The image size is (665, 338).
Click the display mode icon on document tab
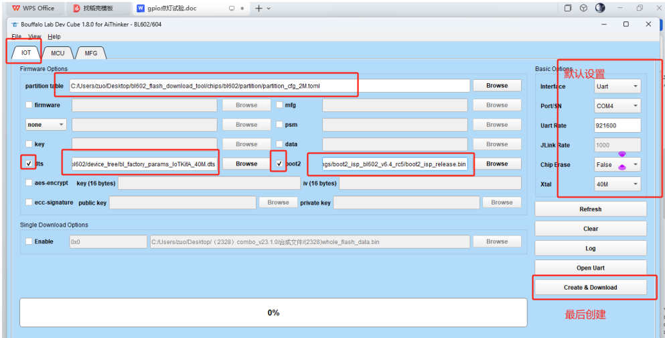[x=232, y=8]
